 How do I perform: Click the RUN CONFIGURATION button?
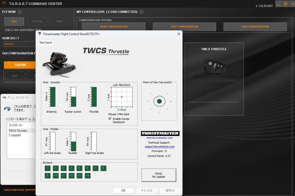tap(255, 27)
